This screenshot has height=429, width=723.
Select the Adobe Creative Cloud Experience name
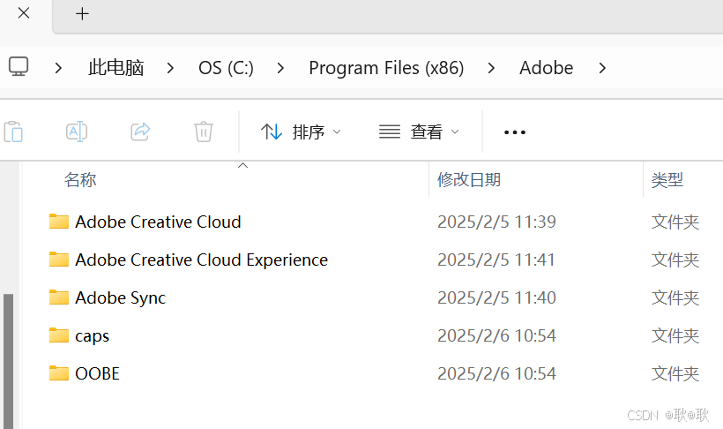coord(202,260)
